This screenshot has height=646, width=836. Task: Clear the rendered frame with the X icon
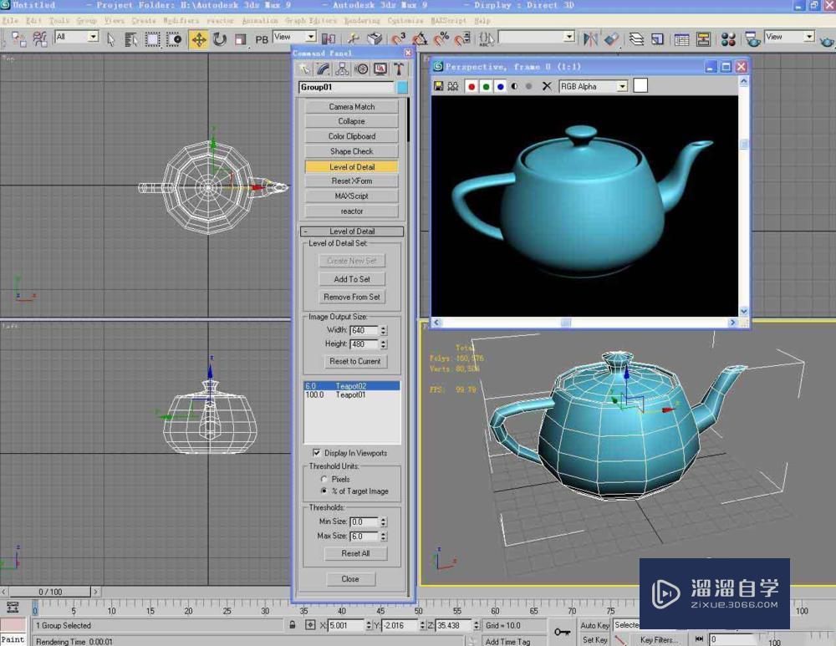point(546,85)
